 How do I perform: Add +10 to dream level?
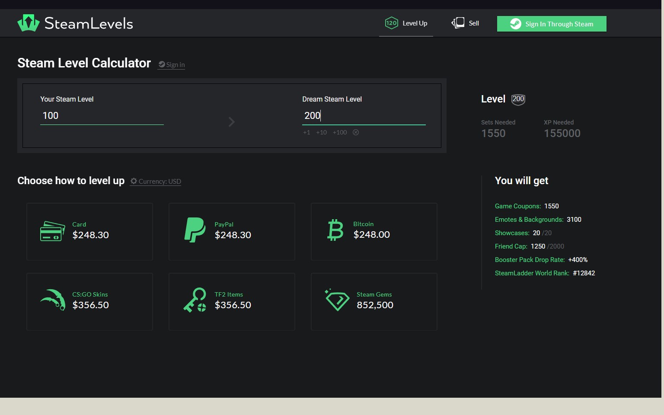[x=321, y=132]
